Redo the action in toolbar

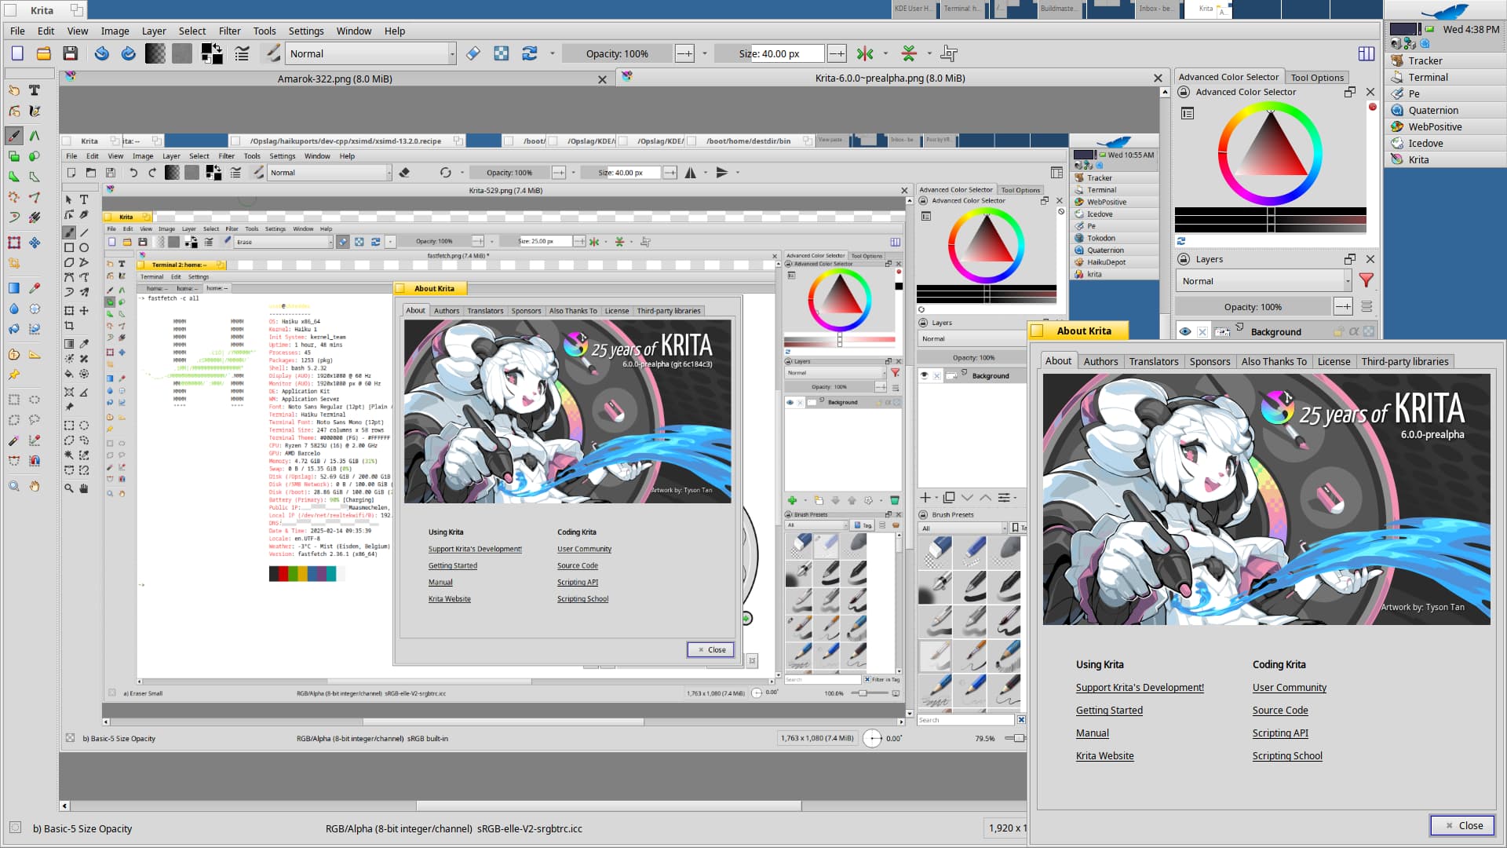[x=129, y=53]
